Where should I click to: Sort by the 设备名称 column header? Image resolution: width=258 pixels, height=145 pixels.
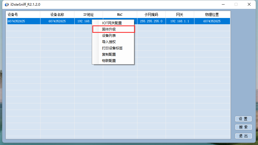click(x=57, y=15)
